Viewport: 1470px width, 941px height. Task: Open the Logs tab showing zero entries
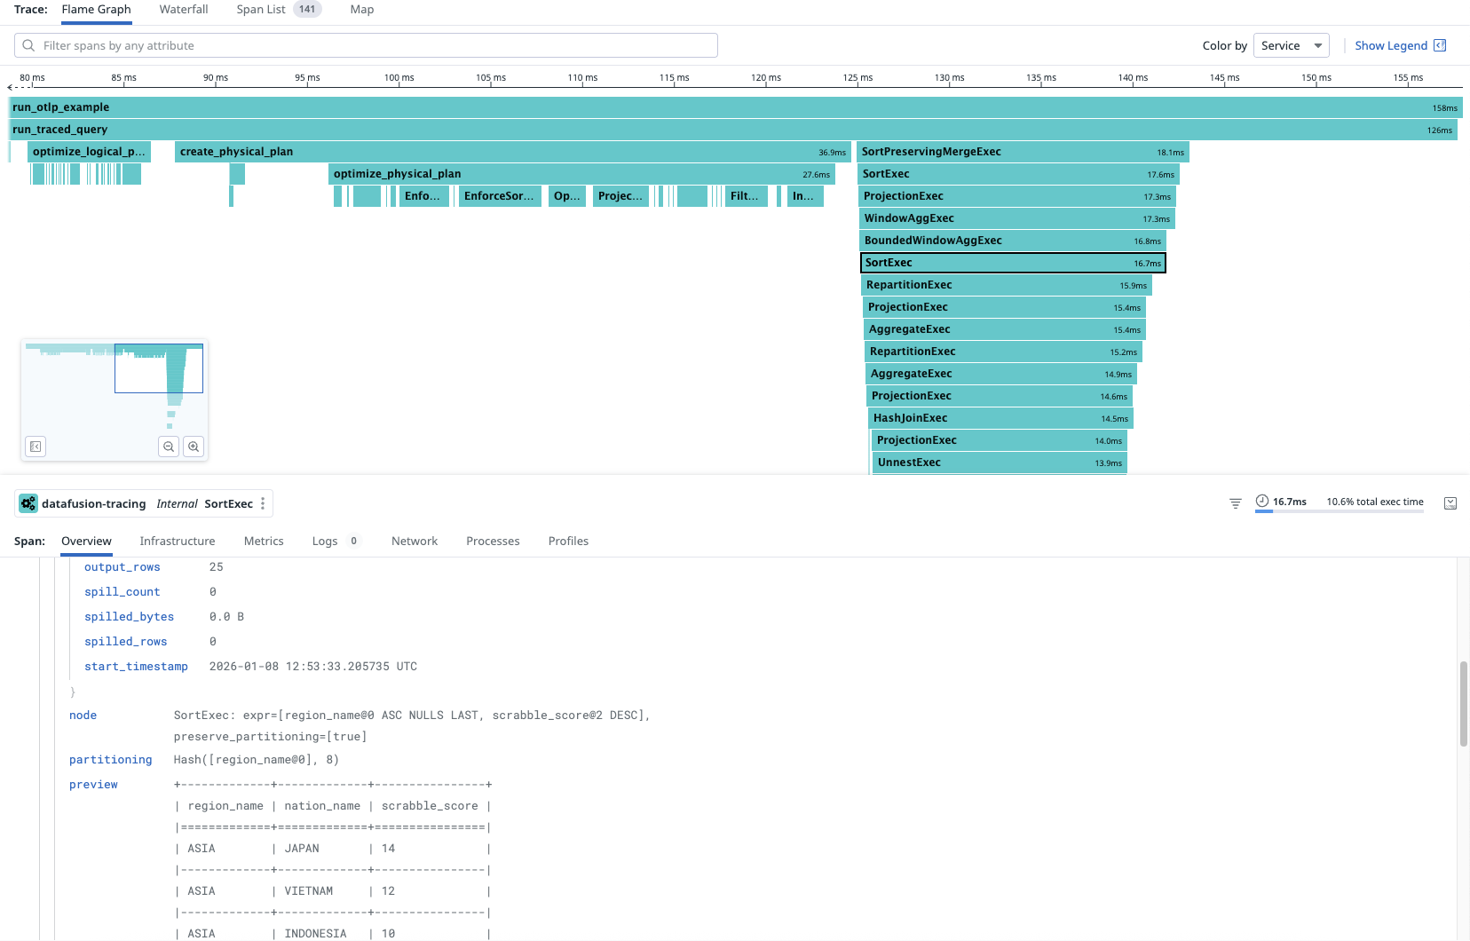tap(325, 541)
